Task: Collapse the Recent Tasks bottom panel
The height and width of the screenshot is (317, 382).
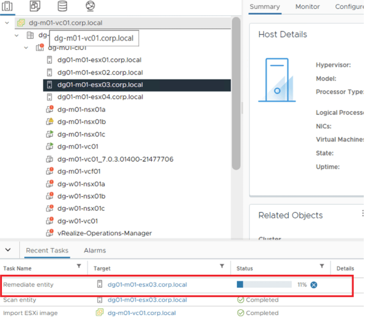Action: tap(8, 250)
